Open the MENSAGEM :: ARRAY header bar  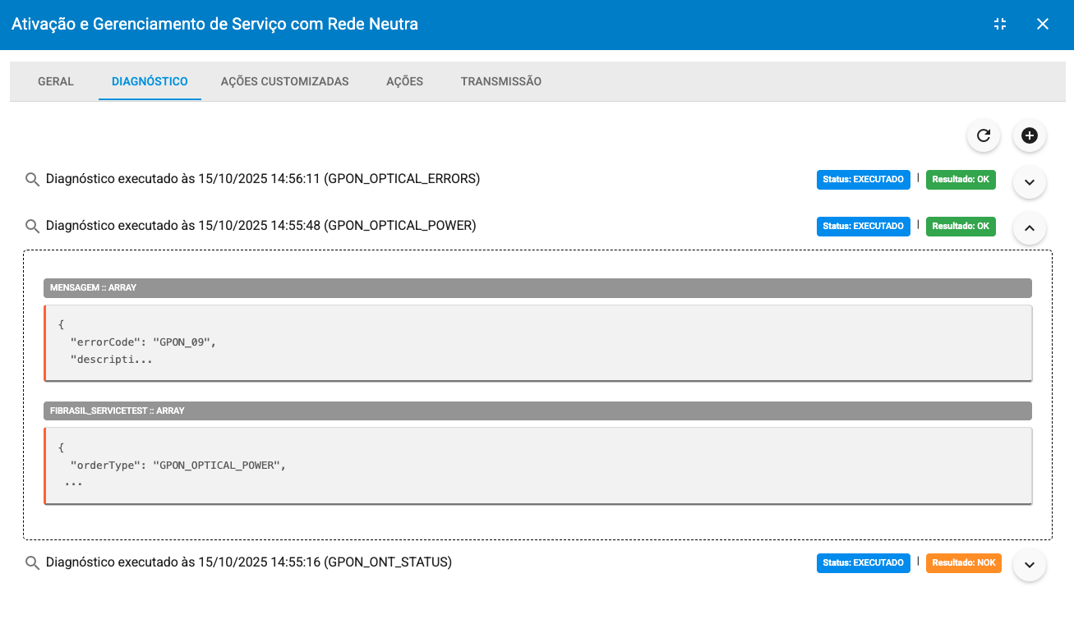537,288
